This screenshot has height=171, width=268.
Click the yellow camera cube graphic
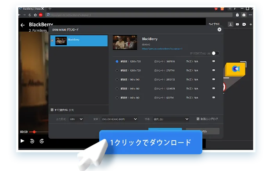point(235,69)
